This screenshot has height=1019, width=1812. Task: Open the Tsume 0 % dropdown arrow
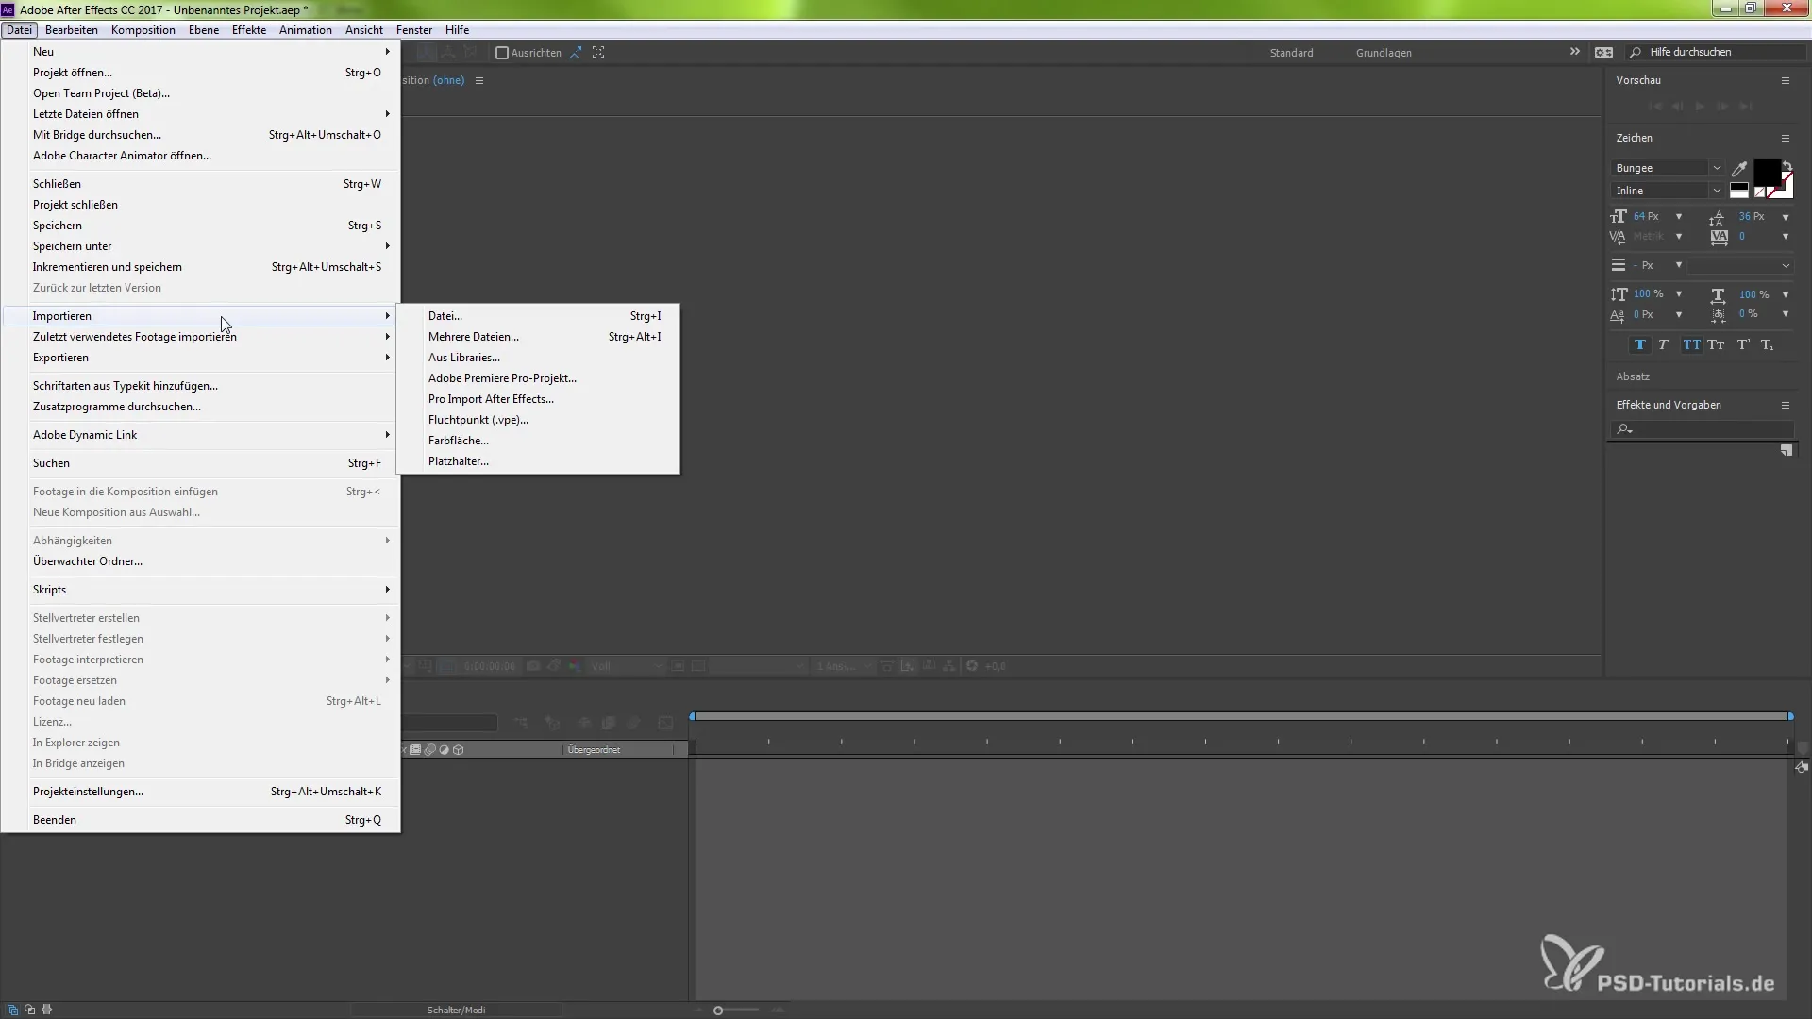coord(1786,314)
